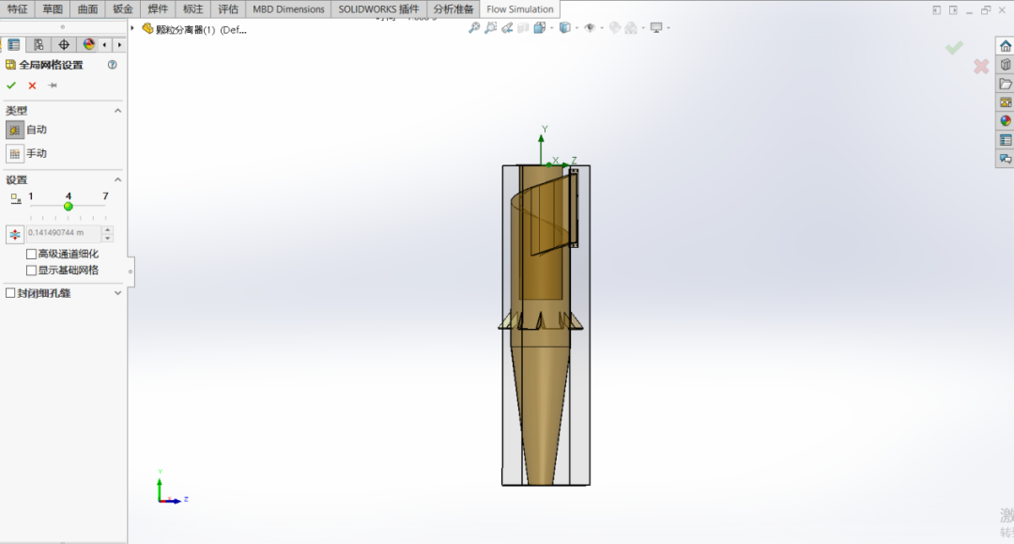The width and height of the screenshot is (1014, 544).
Task: Switch to the 焊件 tab
Action: tap(158, 9)
